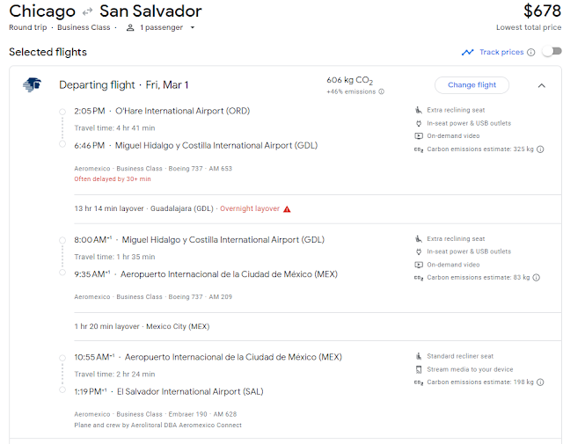
Task: Open the passenger count dropdown arrow
Action: point(193,27)
